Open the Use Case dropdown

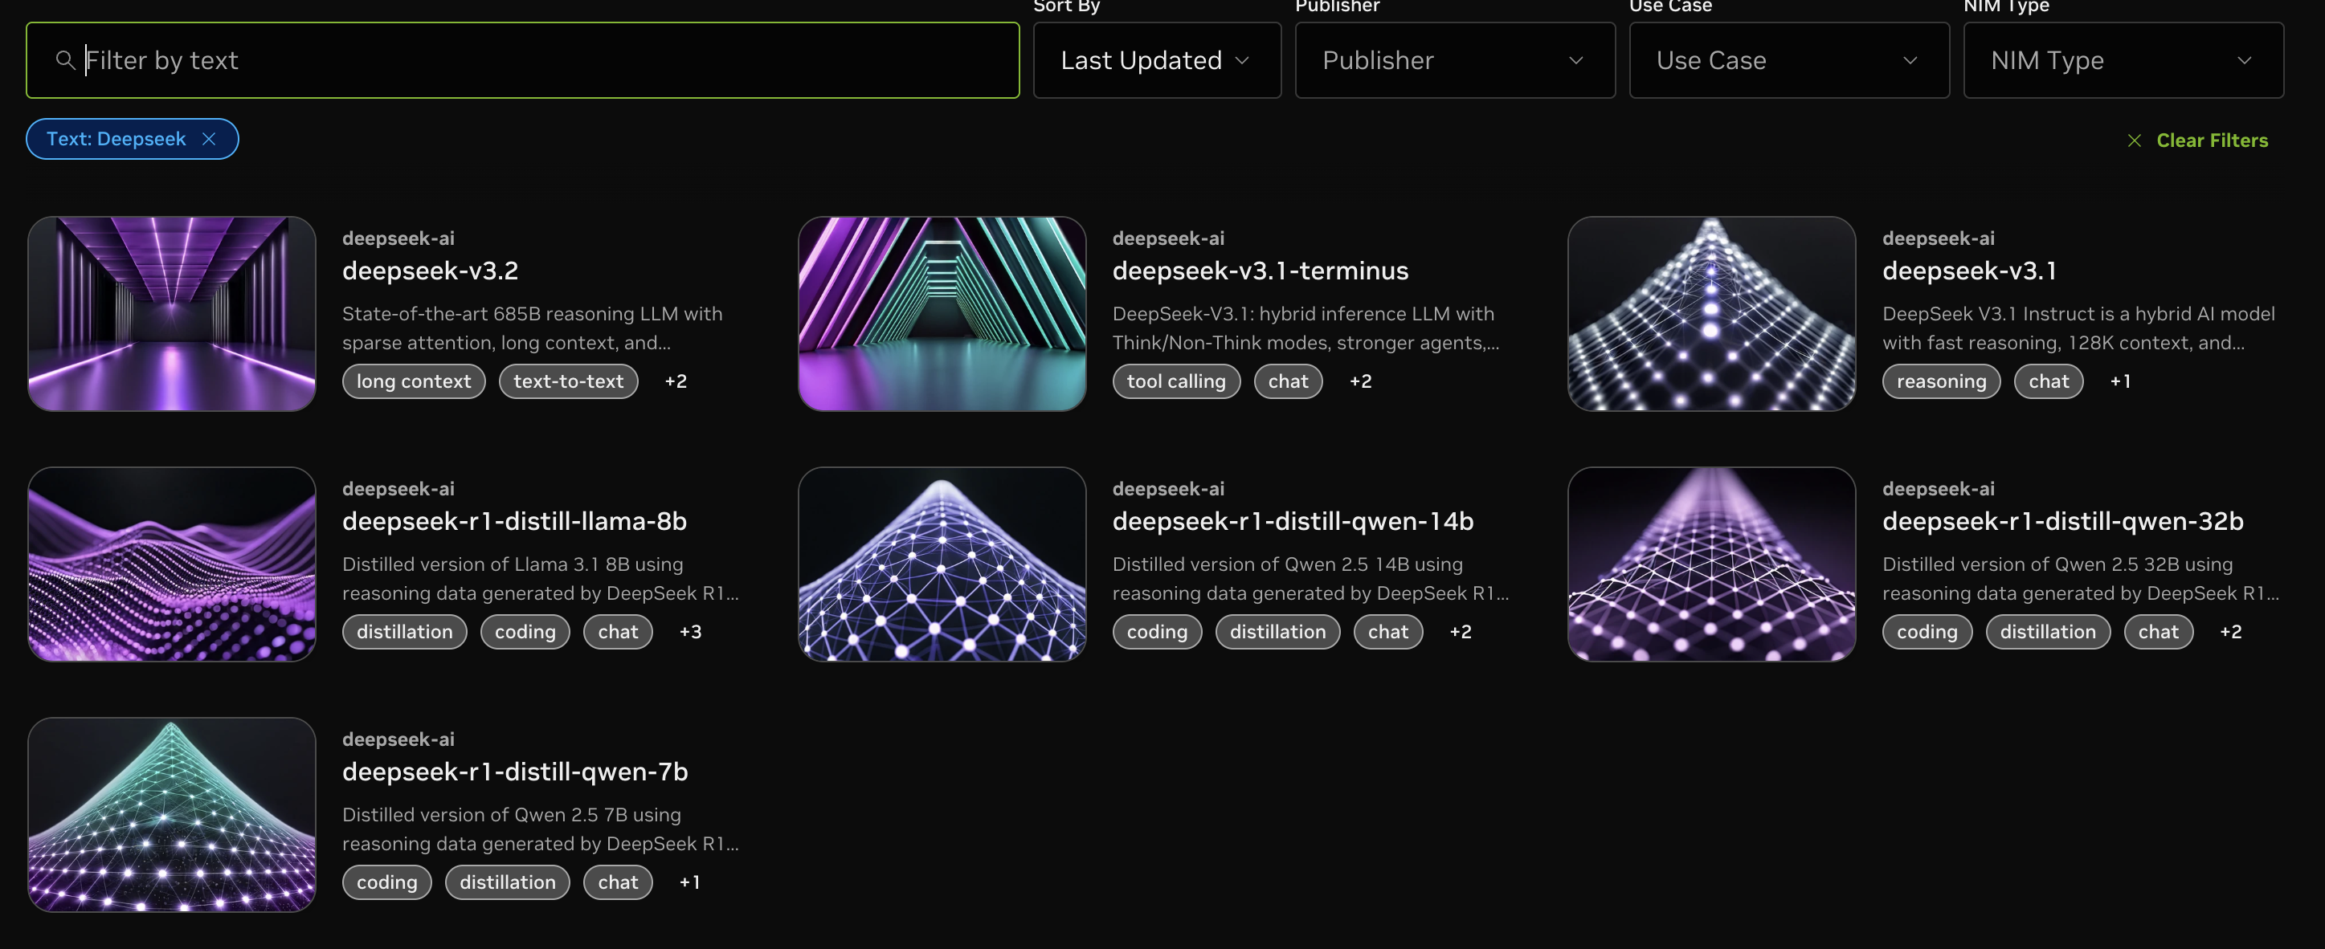click(1788, 60)
